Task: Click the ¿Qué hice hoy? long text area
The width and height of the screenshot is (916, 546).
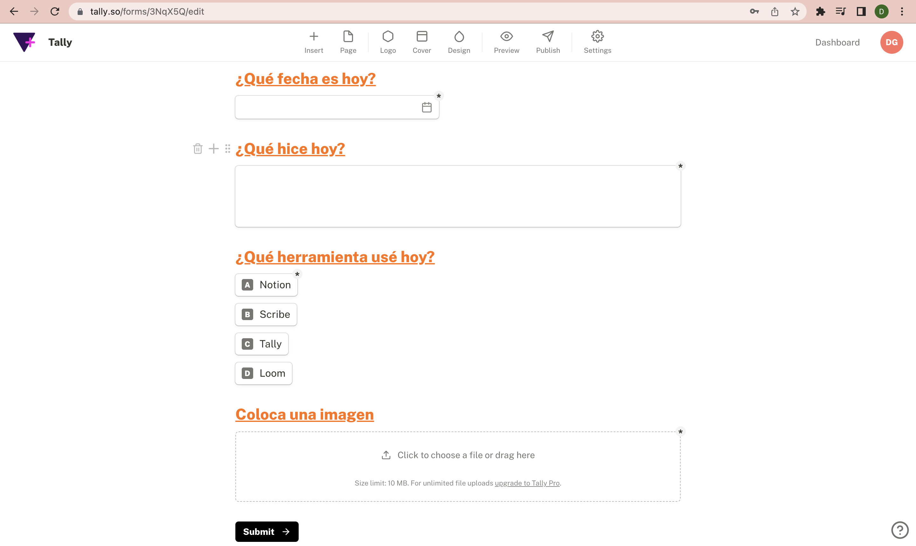Action: (457, 196)
